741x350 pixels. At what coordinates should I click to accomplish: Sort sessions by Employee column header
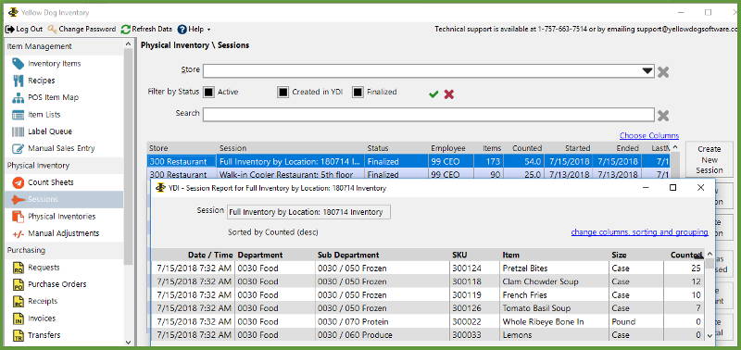(x=448, y=148)
